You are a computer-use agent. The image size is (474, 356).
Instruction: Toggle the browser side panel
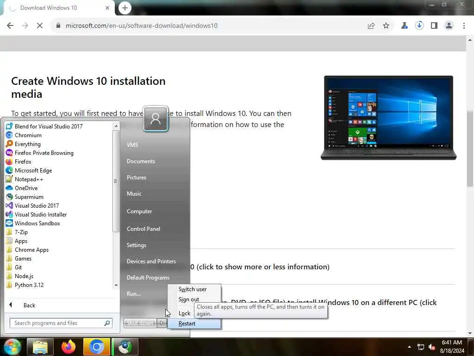click(434, 25)
